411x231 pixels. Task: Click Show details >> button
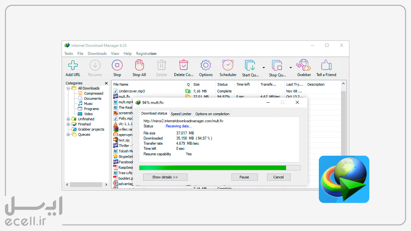click(165, 177)
